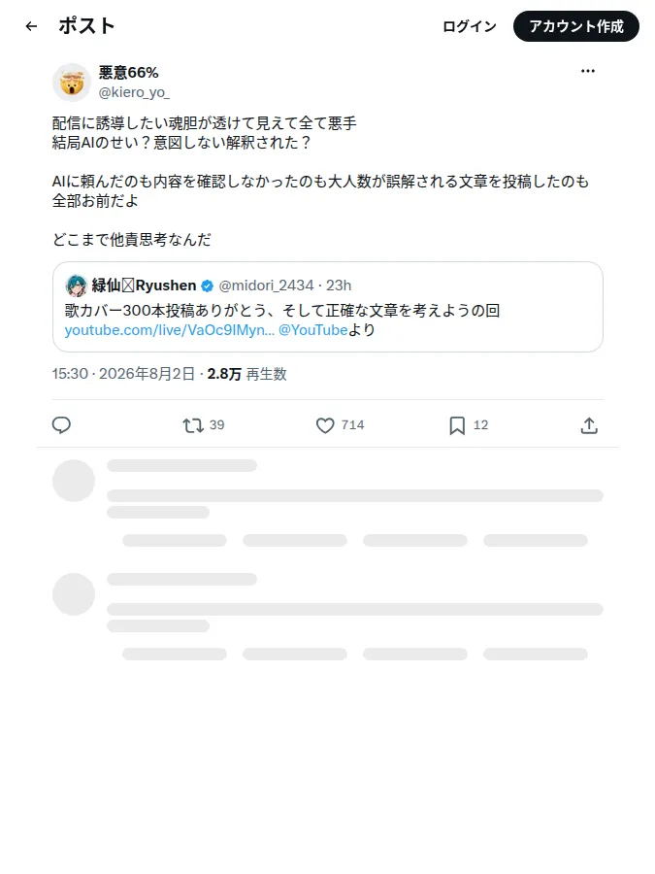Click the blue verified badge icon
Image resolution: width=655 pixels, height=874 pixels.
(x=208, y=286)
